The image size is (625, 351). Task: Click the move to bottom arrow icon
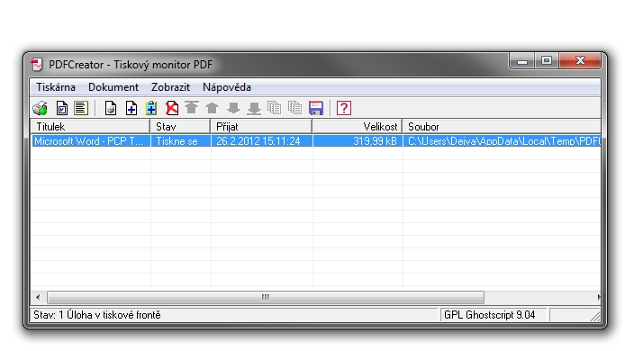pyautogui.click(x=254, y=108)
